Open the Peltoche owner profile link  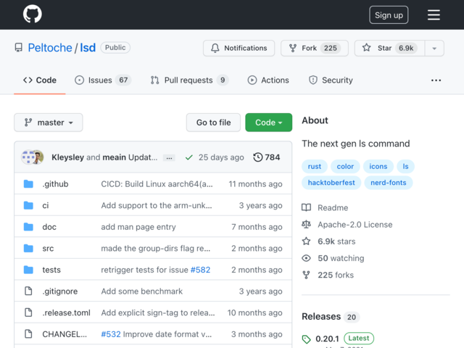coord(50,48)
